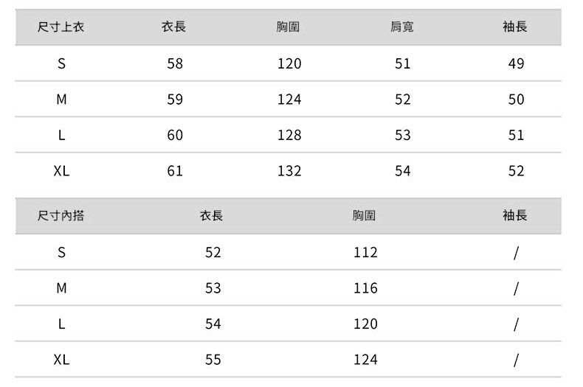
Task: Click 衣長 header in the 尺寸內搭 table
Action: tap(212, 216)
